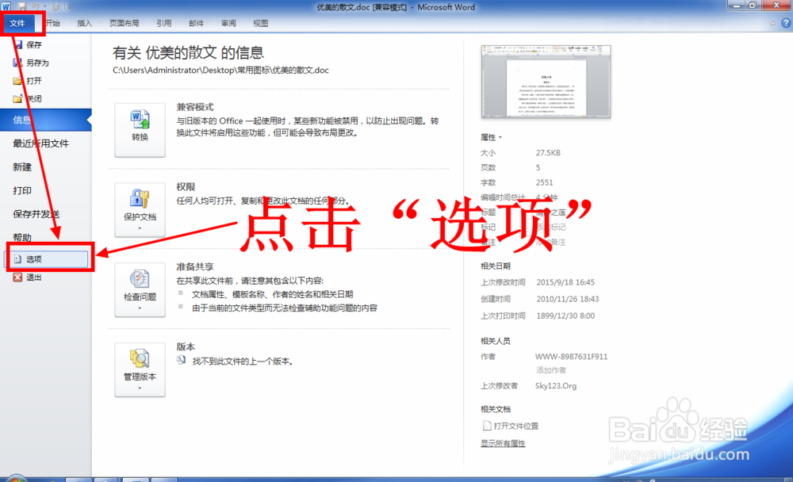Click the Word application icon in title bar
Viewport: 793px width, 482px height.
coord(6,6)
